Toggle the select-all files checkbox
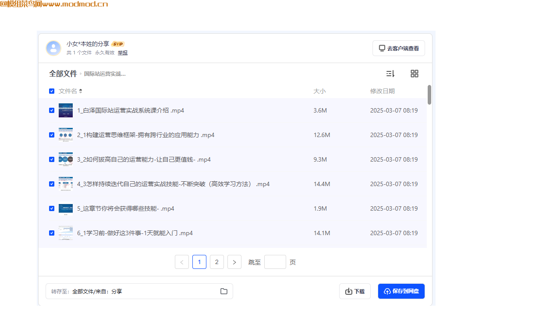Screen dimensions: 546x328 point(52,91)
